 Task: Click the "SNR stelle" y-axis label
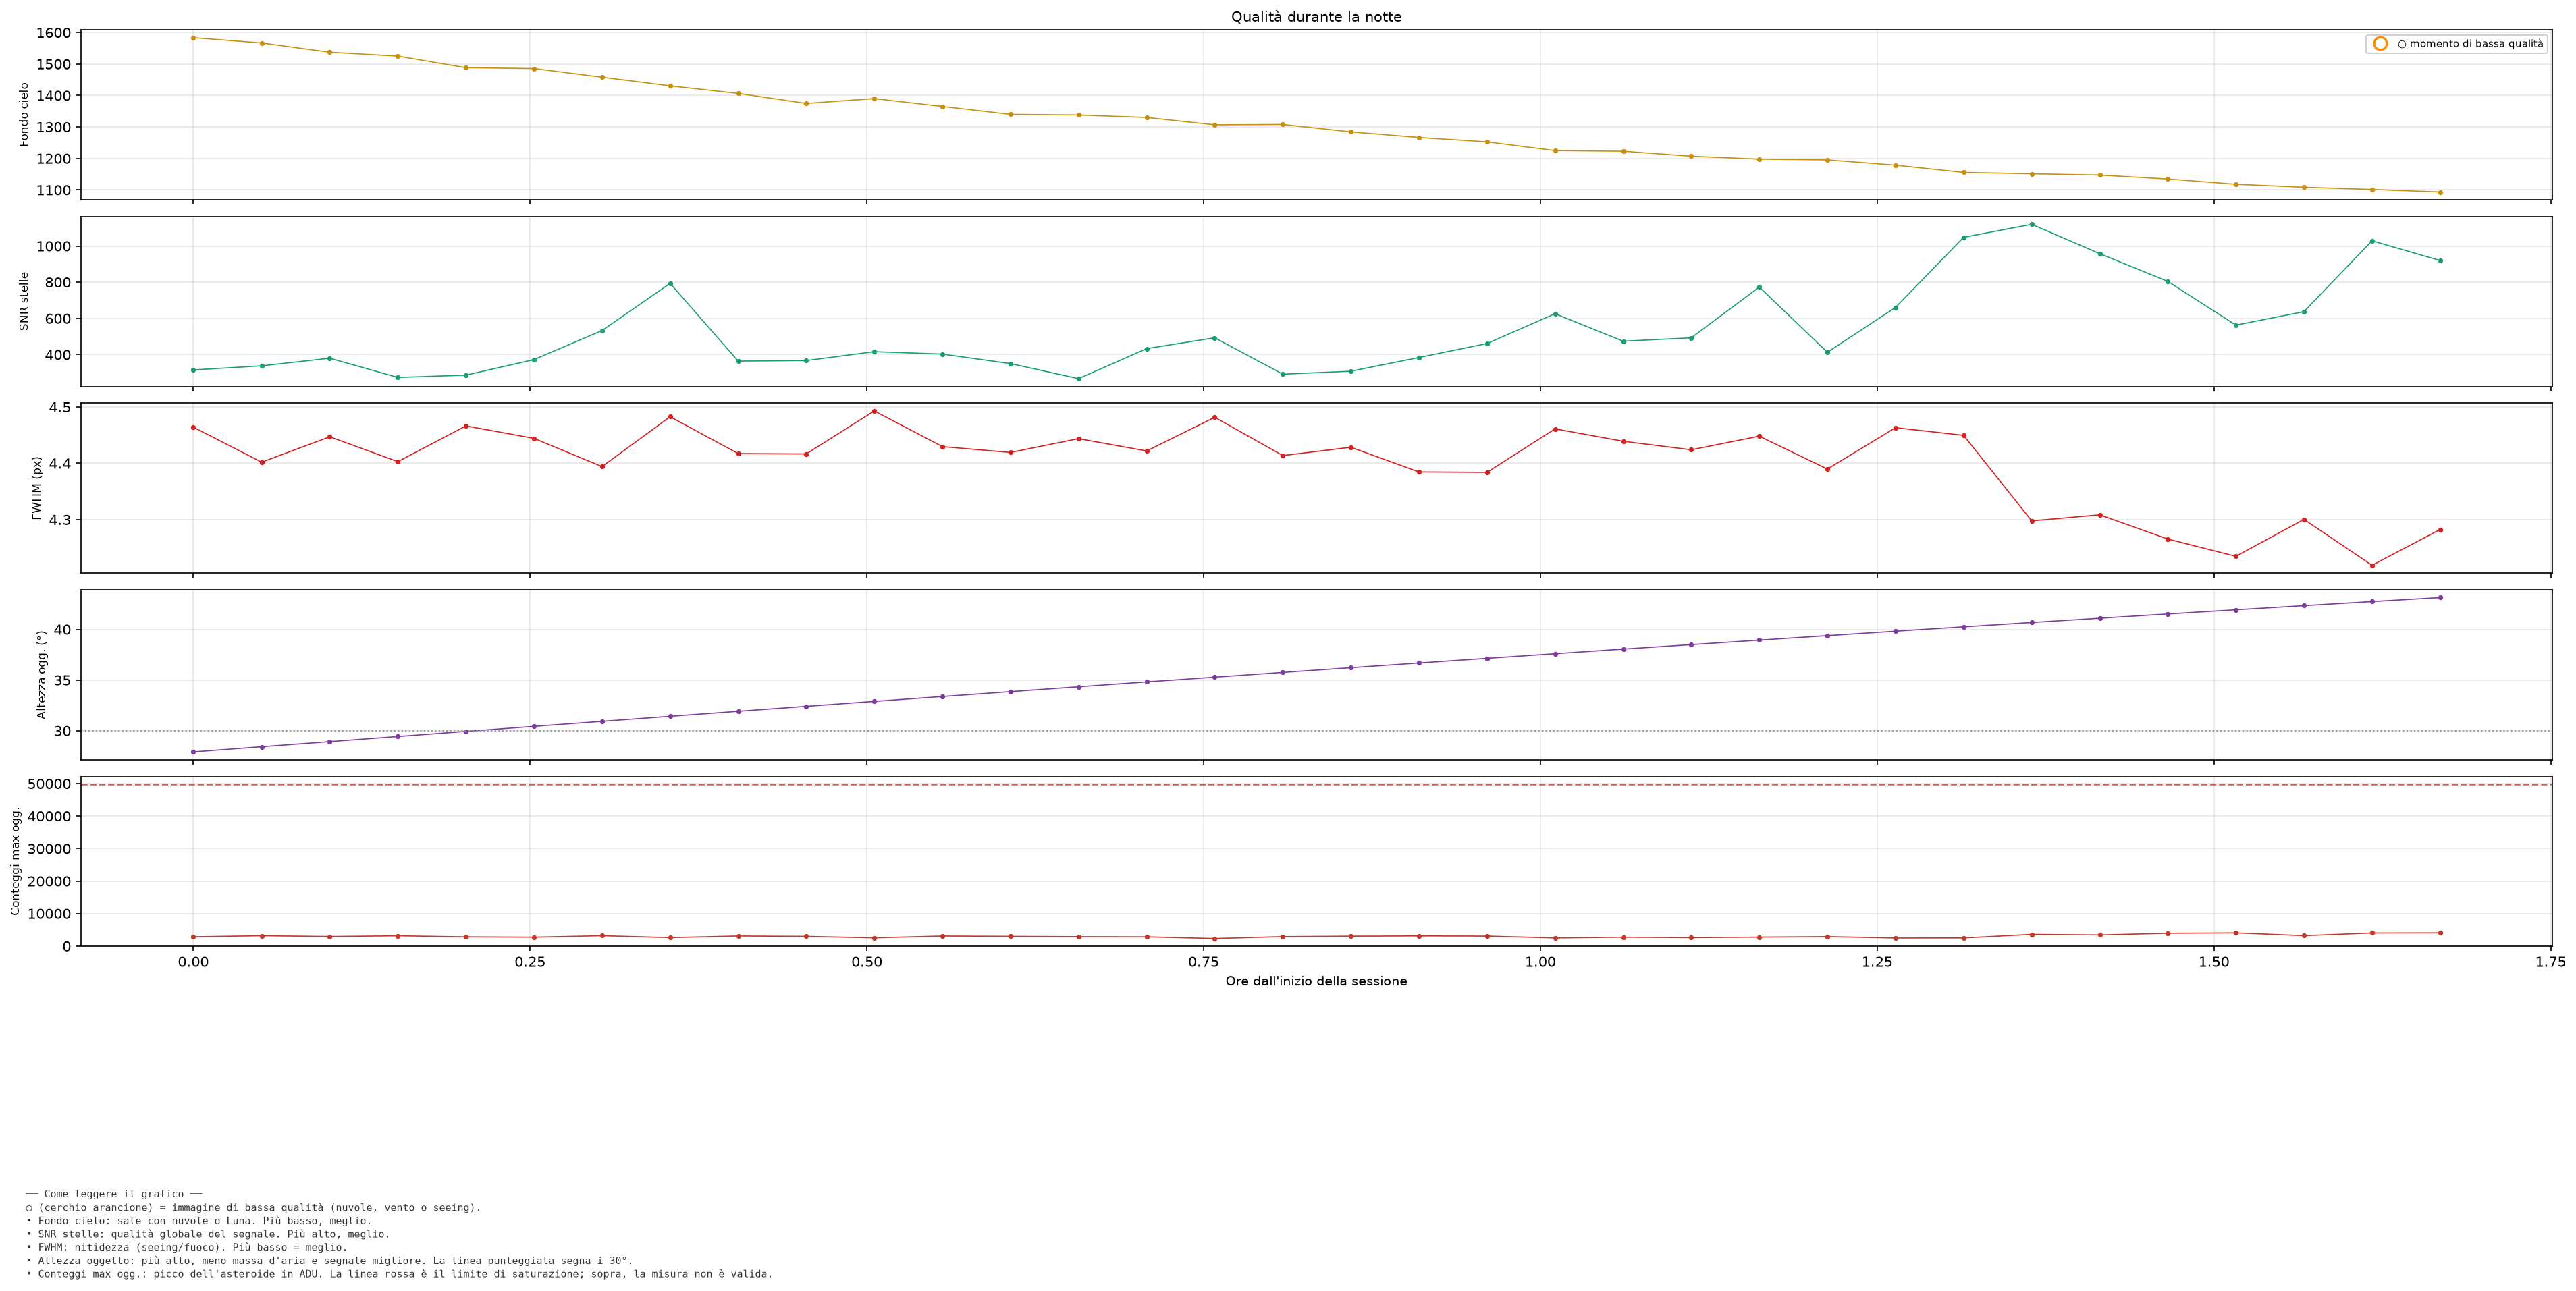[24, 301]
